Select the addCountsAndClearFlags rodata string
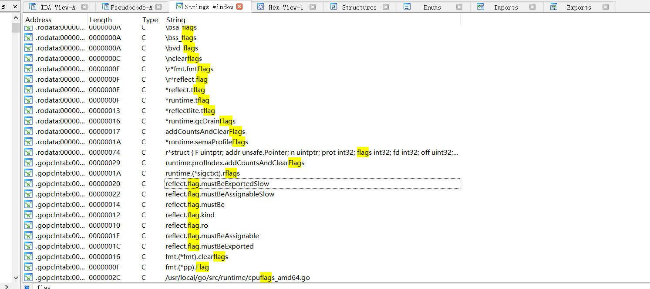This screenshot has width=650, height=289. coord(205,132)
